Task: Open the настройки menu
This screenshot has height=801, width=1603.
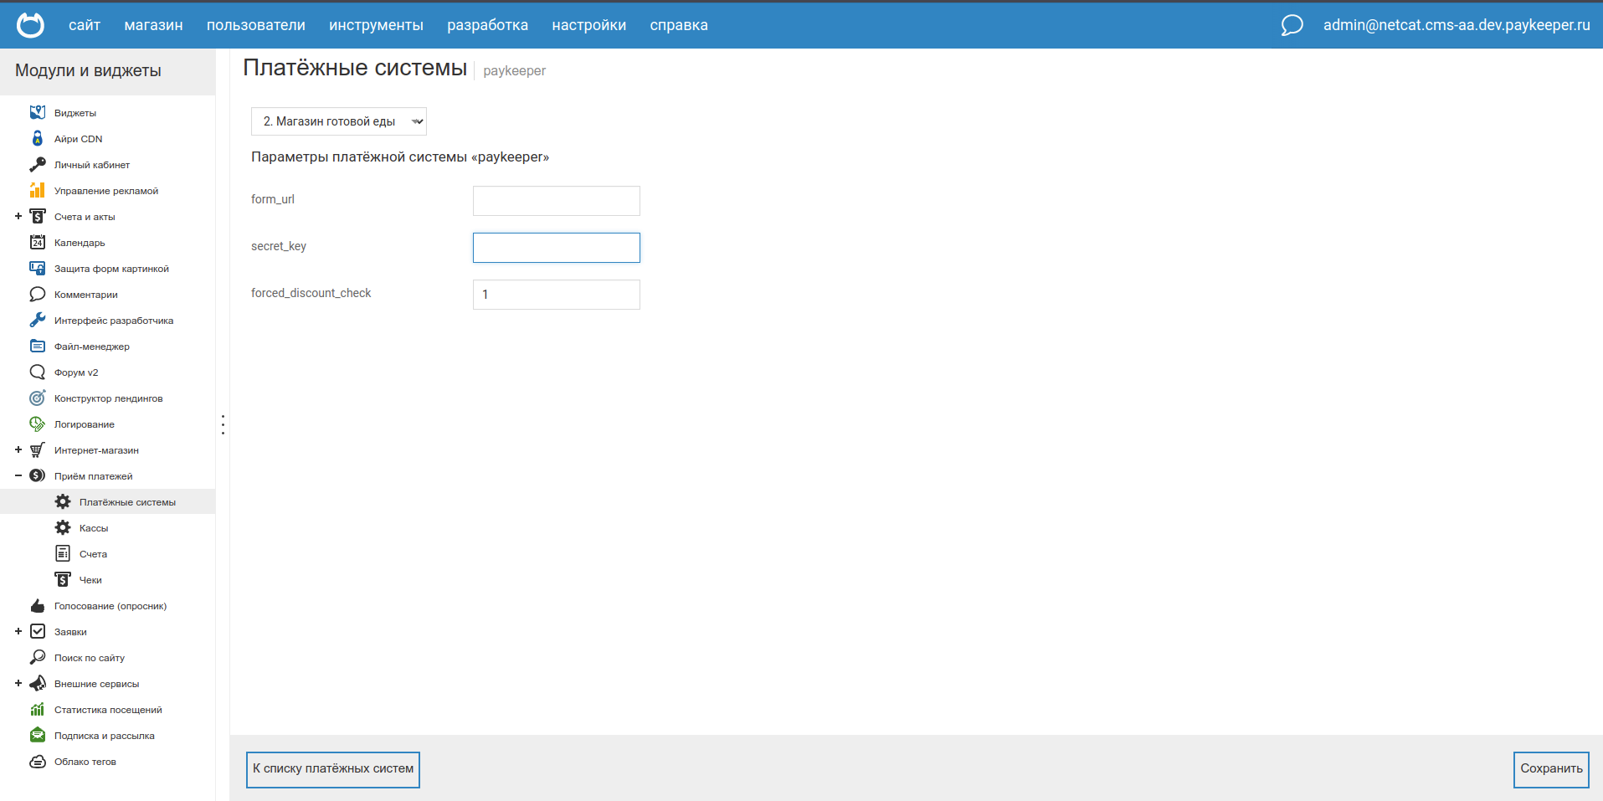Action: click(588, 25)
